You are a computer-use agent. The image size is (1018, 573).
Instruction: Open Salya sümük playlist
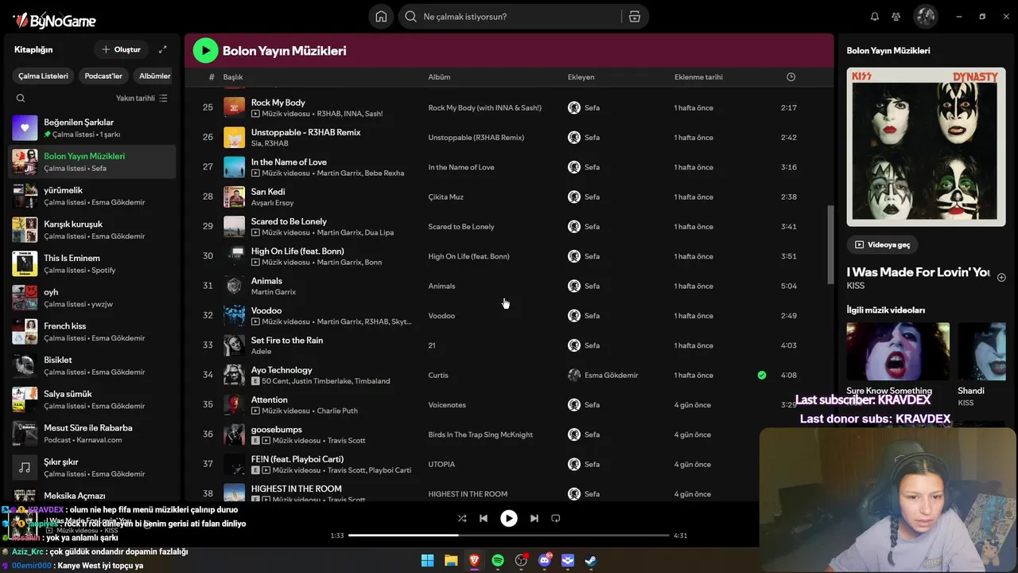92,400
